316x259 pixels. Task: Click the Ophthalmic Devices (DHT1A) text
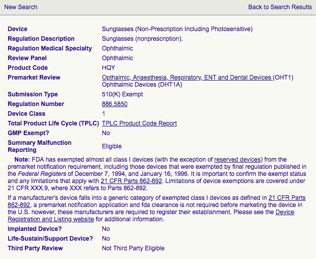[x=142, y=85]
